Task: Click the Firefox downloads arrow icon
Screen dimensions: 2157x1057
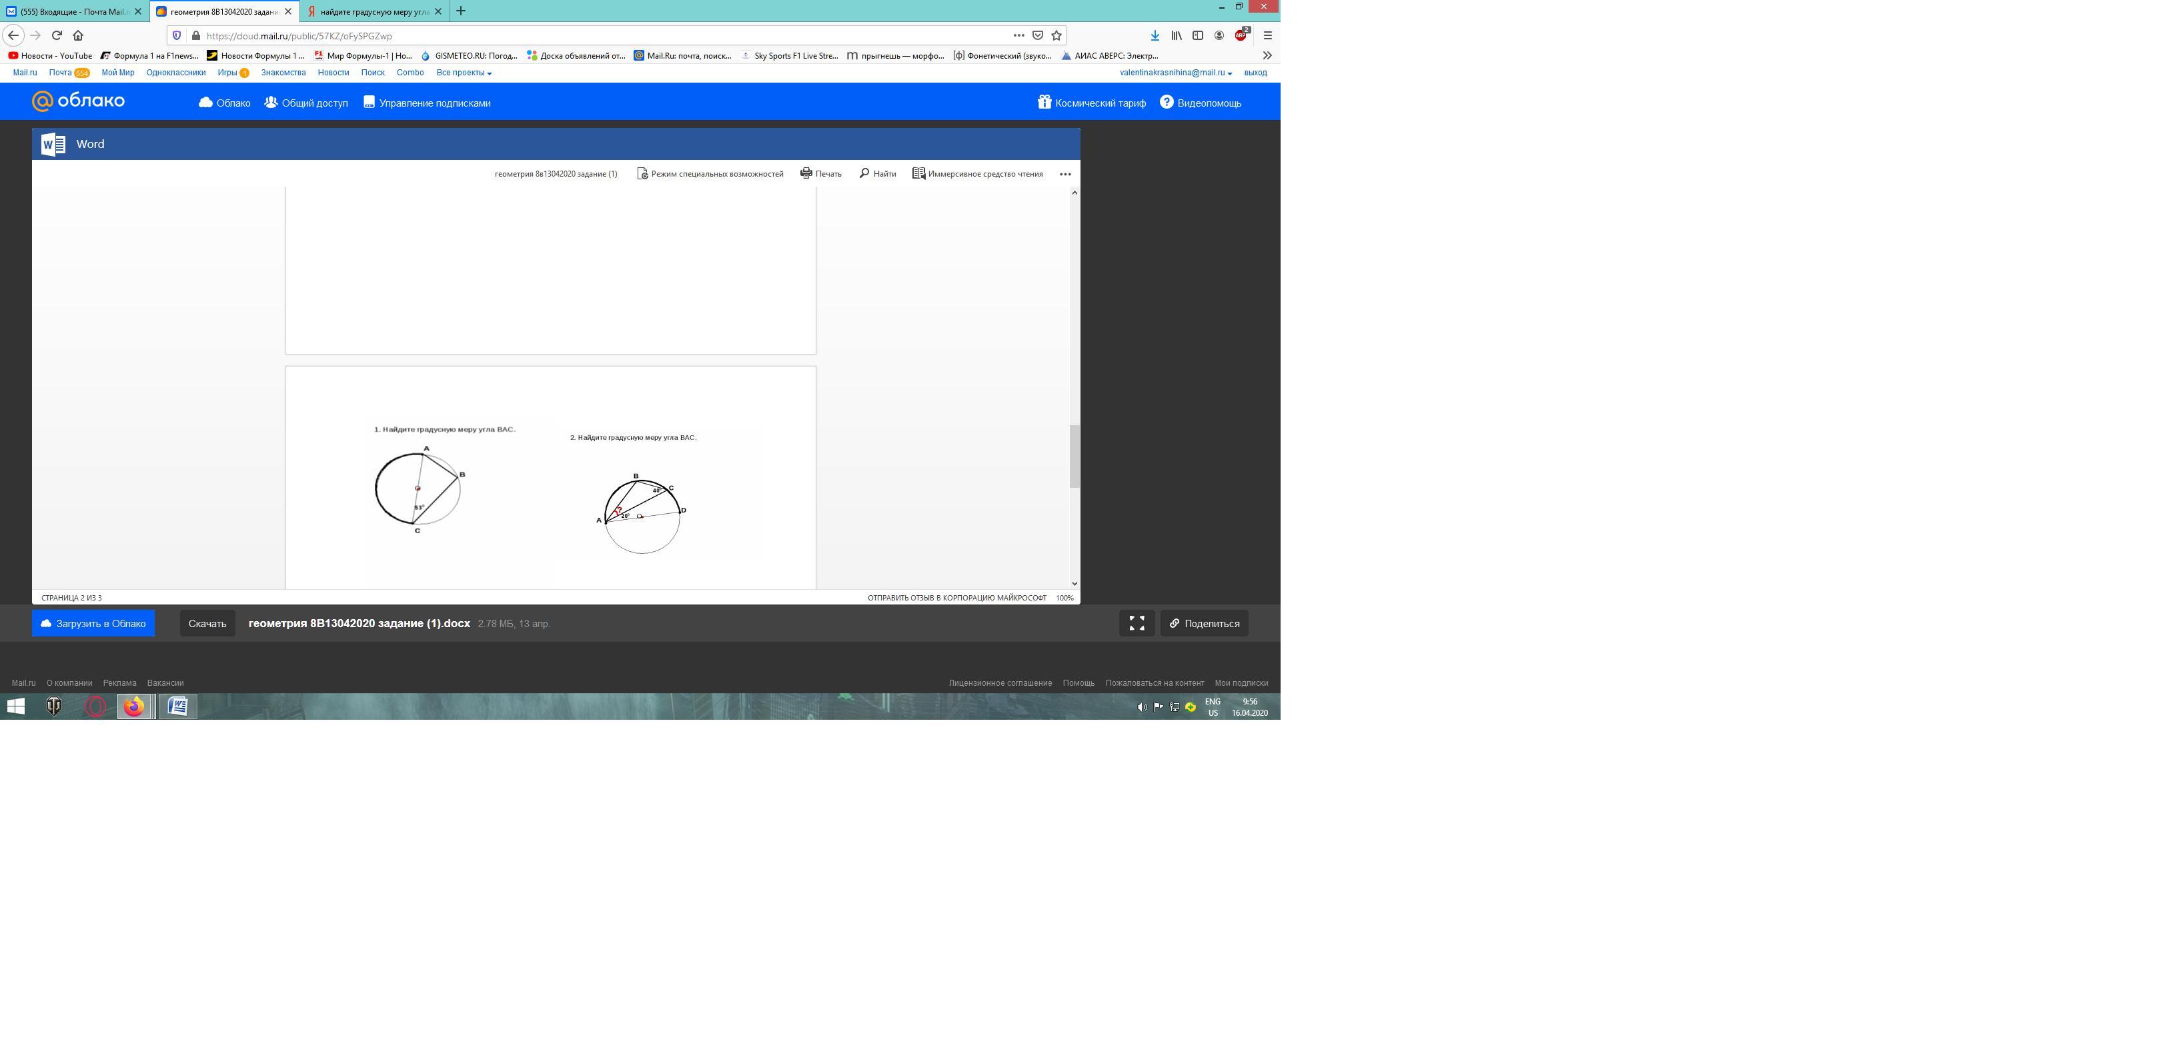Action: [x=1155, y=35]
